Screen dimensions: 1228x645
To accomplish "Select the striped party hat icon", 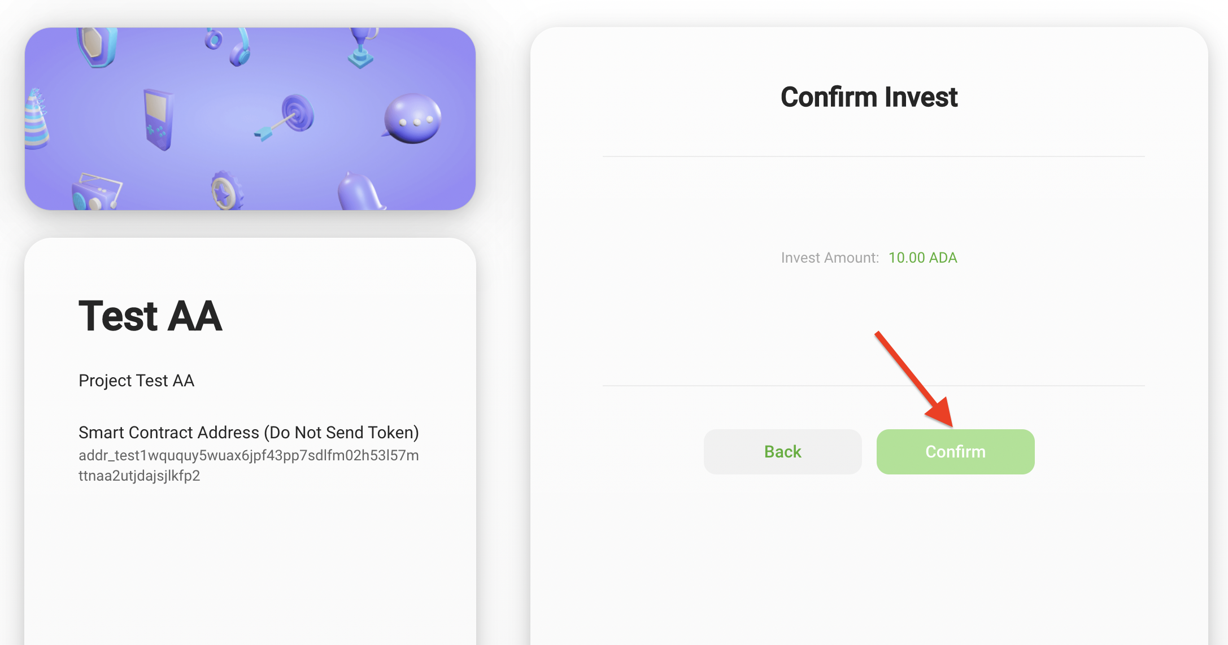I will pos(36,120).
